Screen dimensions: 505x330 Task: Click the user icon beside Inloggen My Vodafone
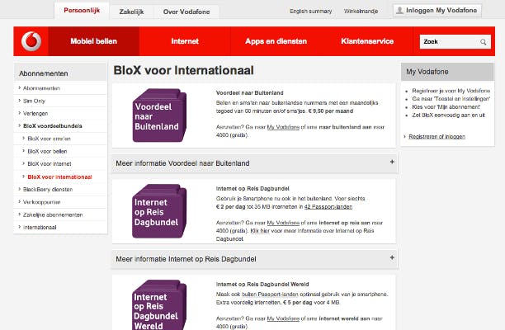pyautogui.click(x=399, y=11)
